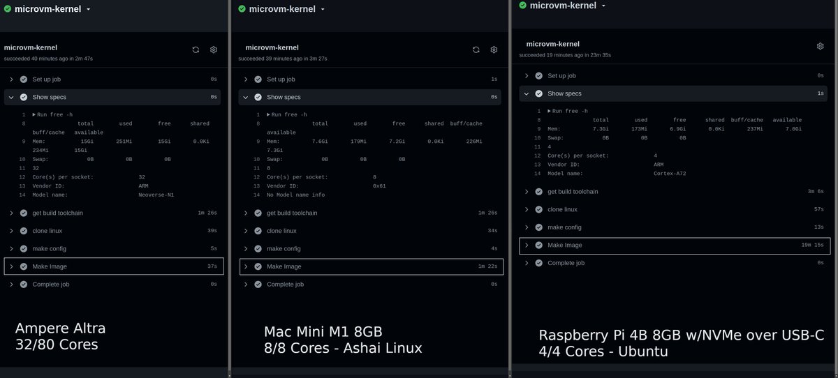
Task: Click the 3m 6s toolchain duration in the Raspberry Pi panel
Action: 816,191
